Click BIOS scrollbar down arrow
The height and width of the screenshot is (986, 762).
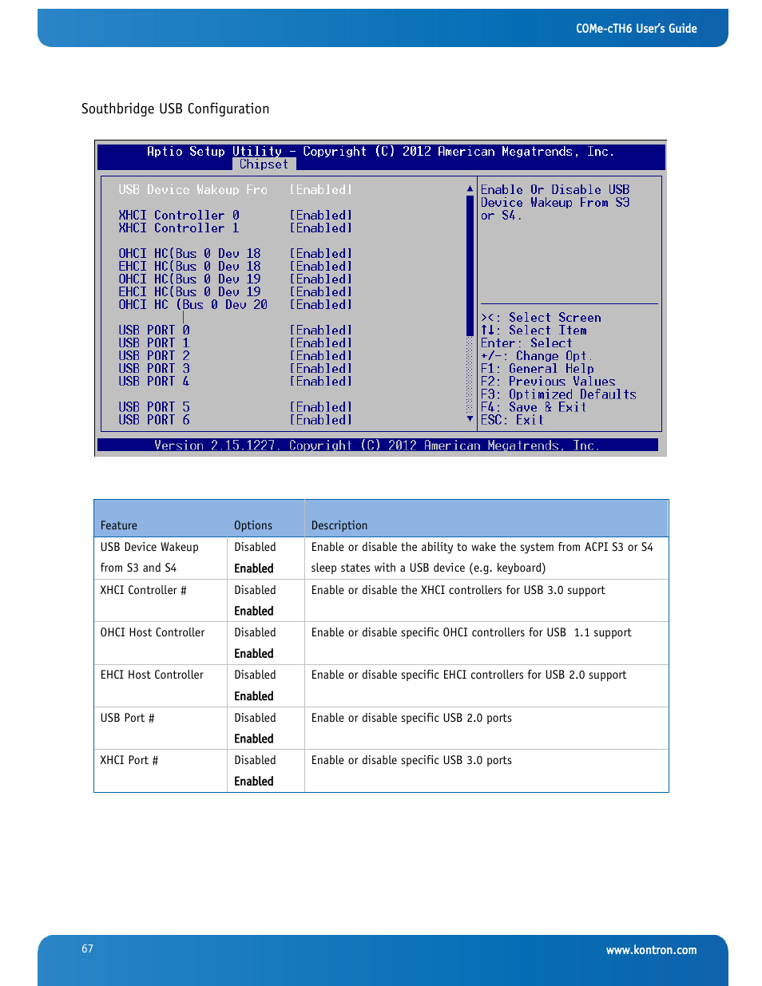470,418
